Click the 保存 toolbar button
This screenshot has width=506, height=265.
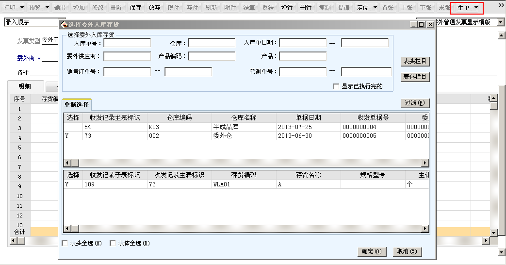tap(135, 7)
